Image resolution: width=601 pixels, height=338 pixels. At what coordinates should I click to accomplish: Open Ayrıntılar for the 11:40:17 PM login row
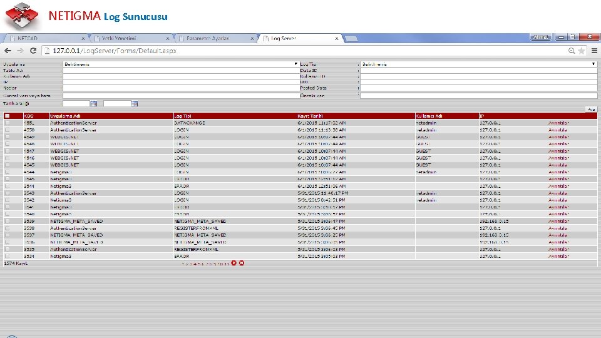(558, 193)
